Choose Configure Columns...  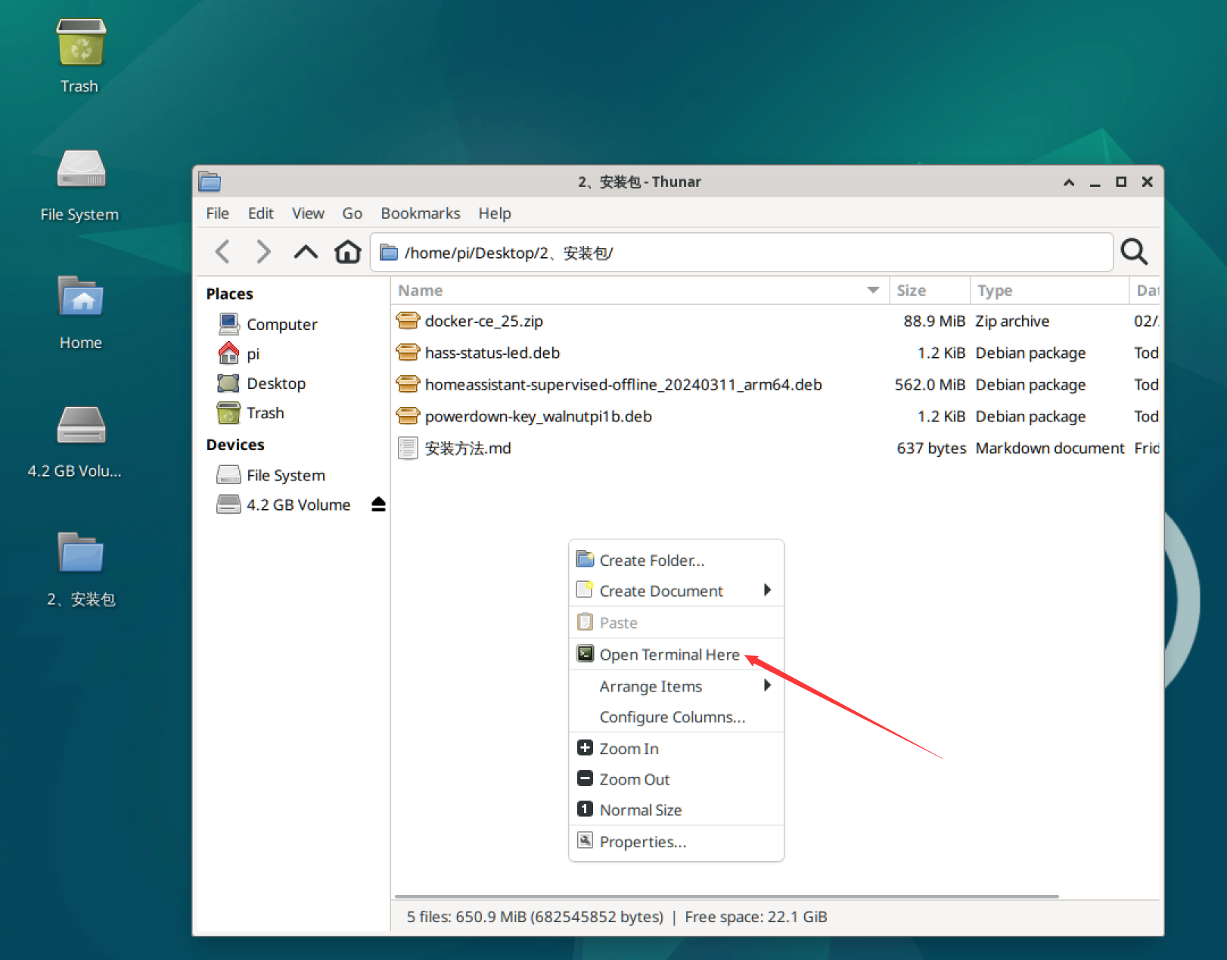click(x=676, y=716)
